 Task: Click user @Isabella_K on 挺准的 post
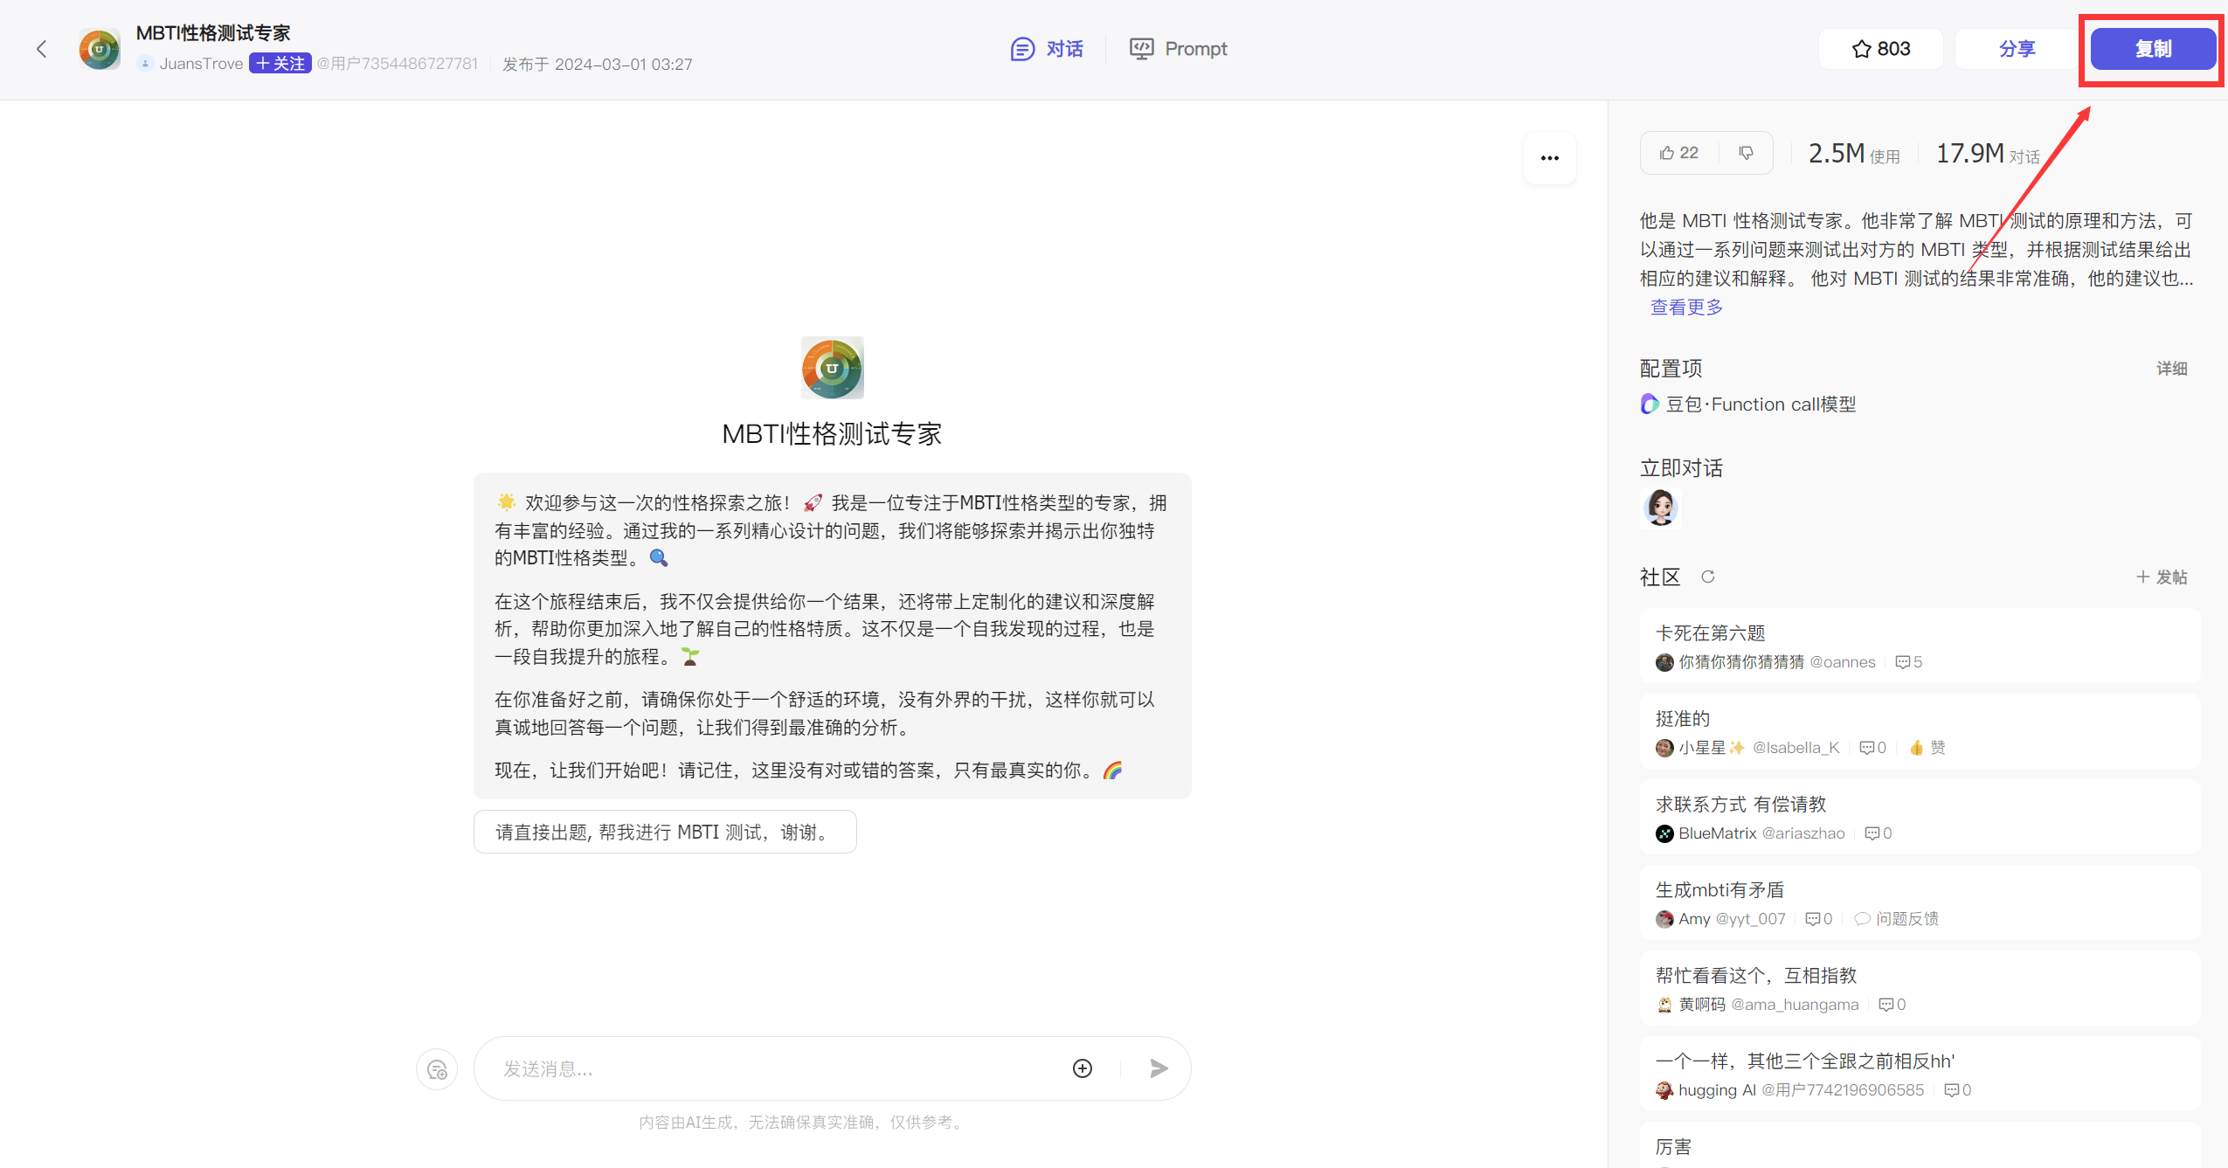click(1796, 748)
